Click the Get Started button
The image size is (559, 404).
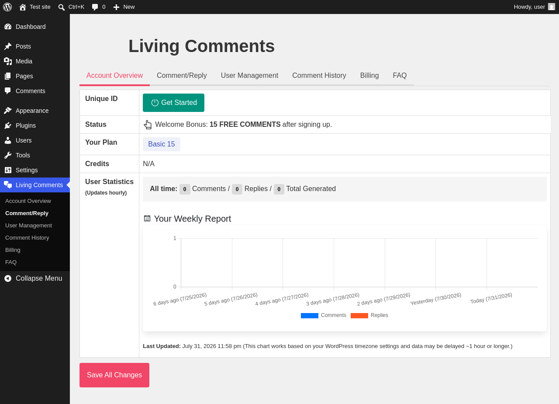click(x=173, y=103)
